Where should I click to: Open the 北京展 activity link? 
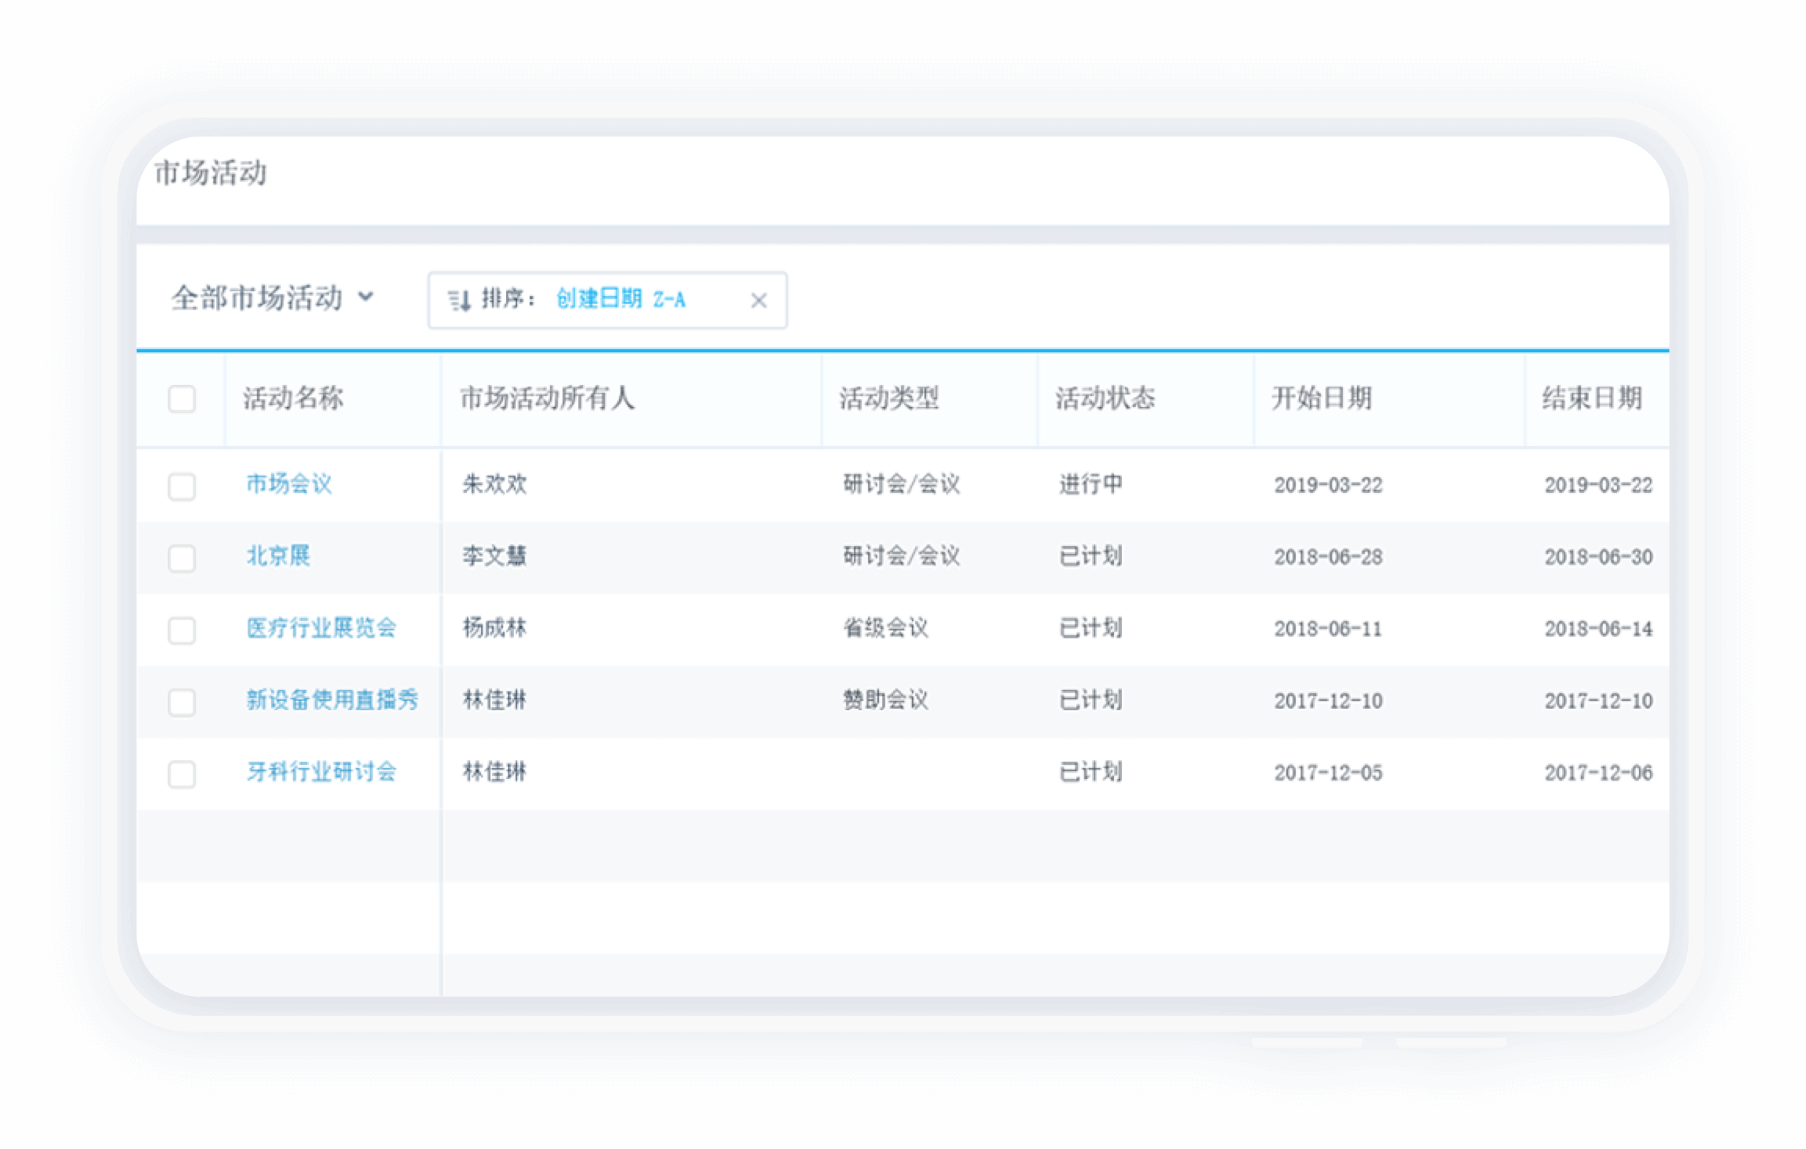pos(278,556)
